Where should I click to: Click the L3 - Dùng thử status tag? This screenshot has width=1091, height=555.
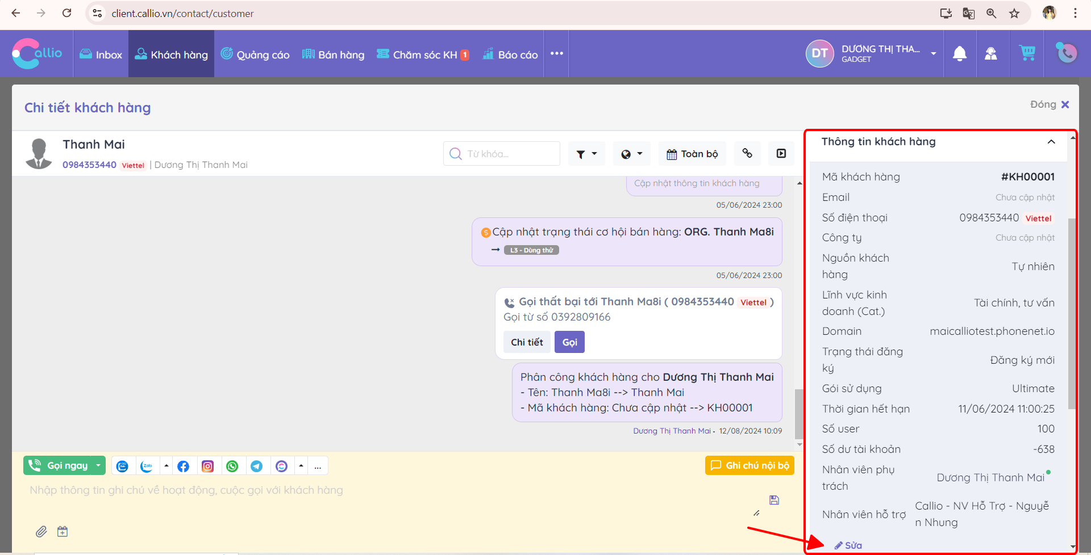click(531, 250)
